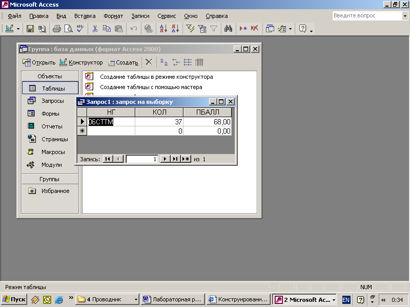Click the Apply Filter funnel icon
Viewport: 410px width, 307px height.
point(214,29)
